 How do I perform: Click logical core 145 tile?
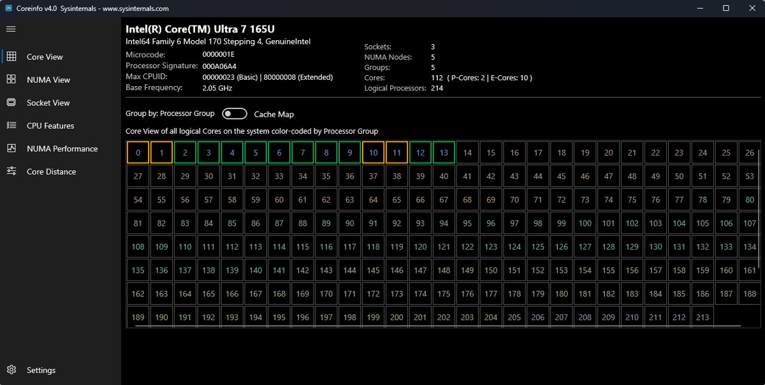pyautogui.click(x=374, y=271)
